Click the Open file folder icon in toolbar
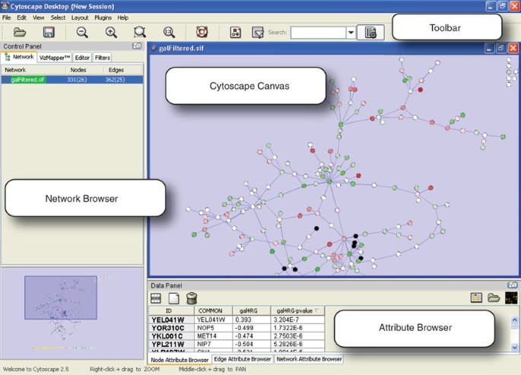This screenshot has height=375, width=521. click(21, 32)
